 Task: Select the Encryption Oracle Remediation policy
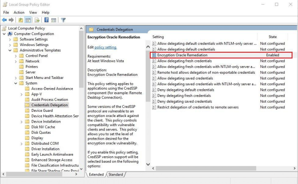click(182, 55)
